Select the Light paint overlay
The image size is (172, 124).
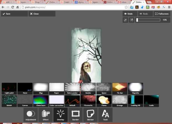pos(9,89)
